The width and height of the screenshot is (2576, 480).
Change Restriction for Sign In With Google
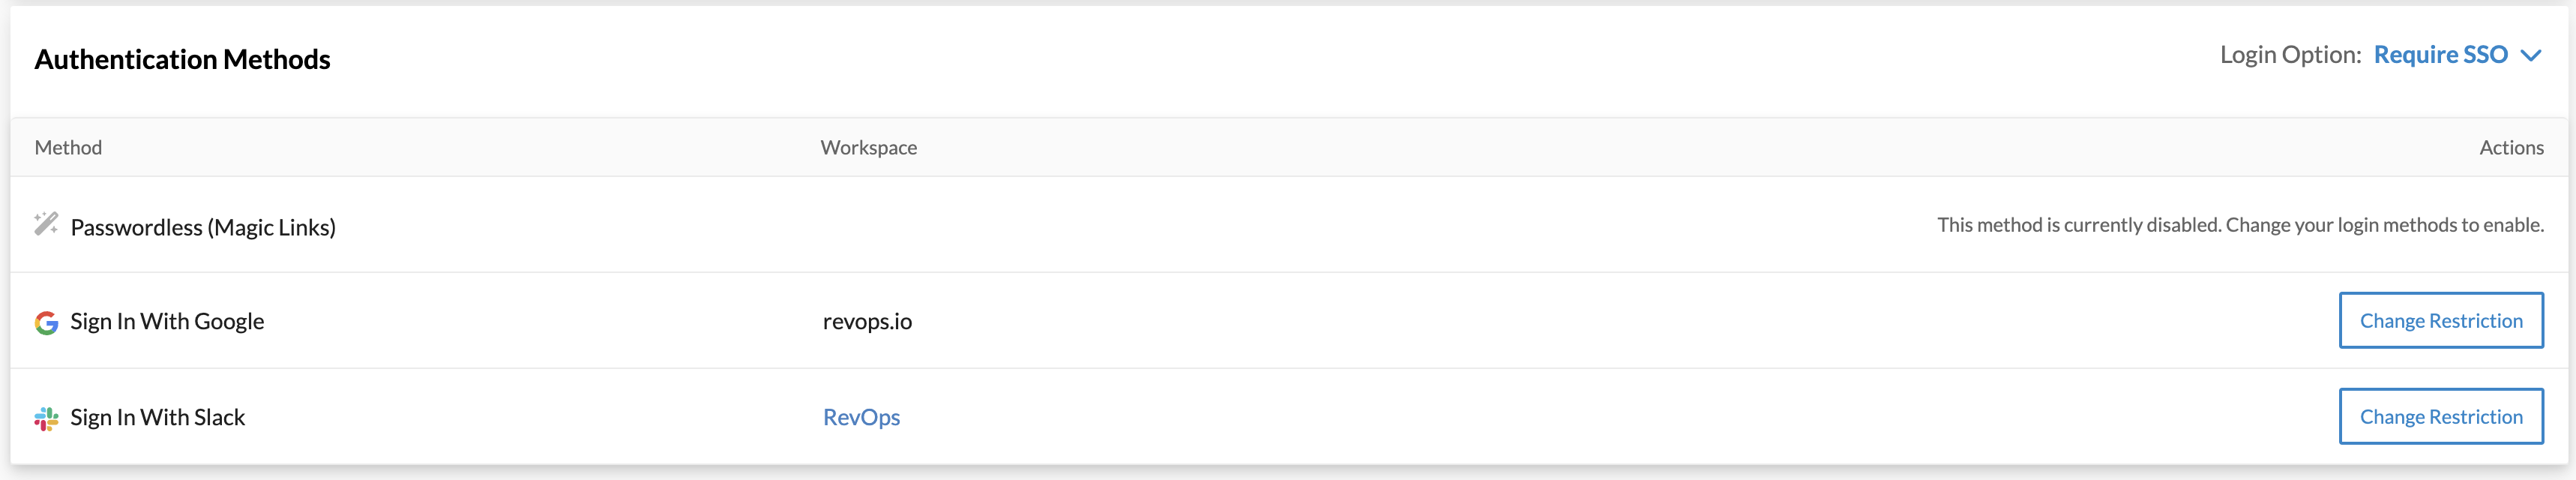pos(2440,321)
